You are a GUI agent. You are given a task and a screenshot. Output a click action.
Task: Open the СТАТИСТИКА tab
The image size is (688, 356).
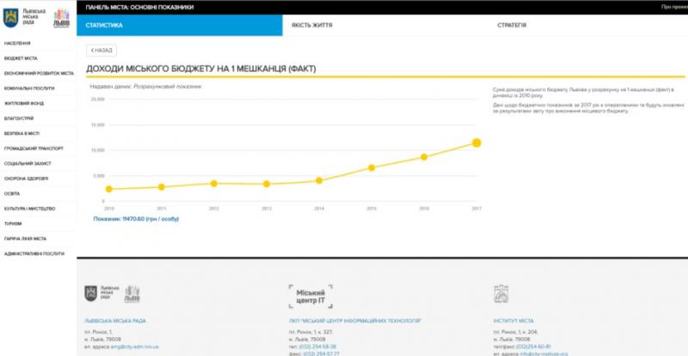(180, 26)
